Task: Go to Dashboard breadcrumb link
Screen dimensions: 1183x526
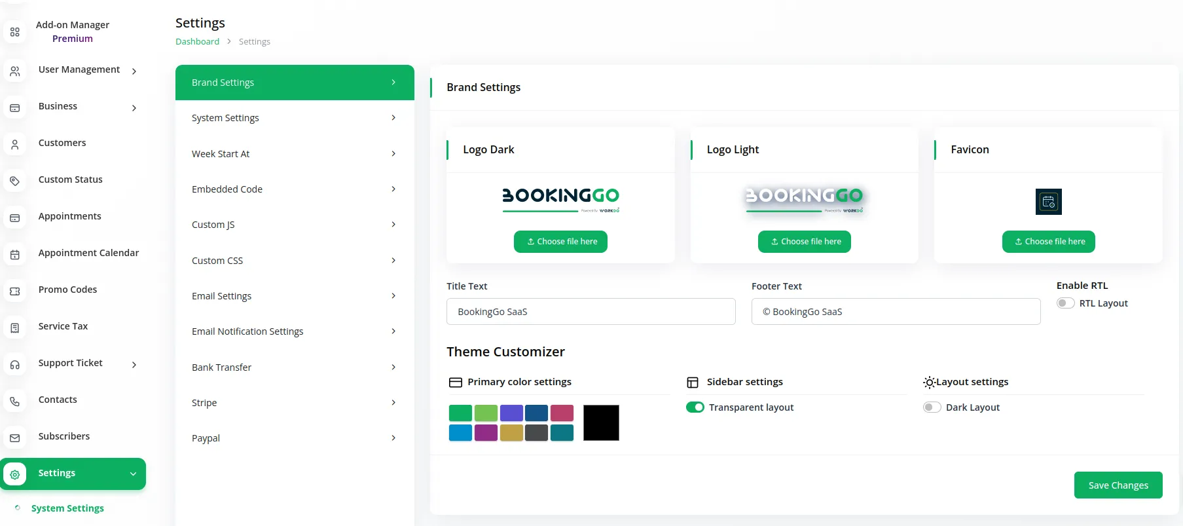Action: pyautogui.click(x=197, y=41)
